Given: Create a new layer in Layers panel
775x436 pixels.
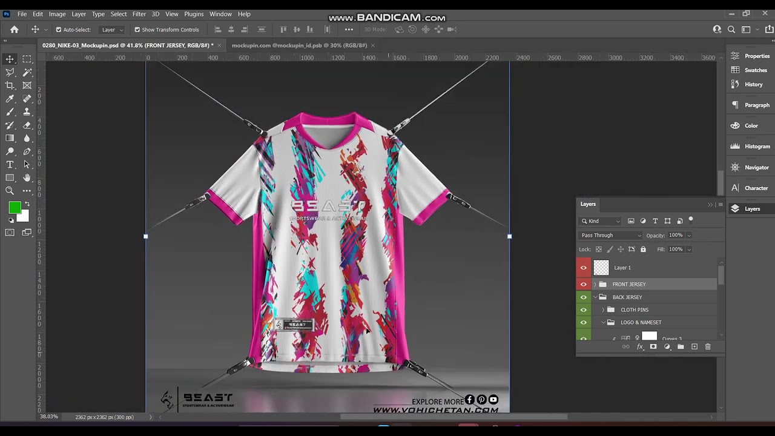Looking at the screenshot, I should click(694, 346).
